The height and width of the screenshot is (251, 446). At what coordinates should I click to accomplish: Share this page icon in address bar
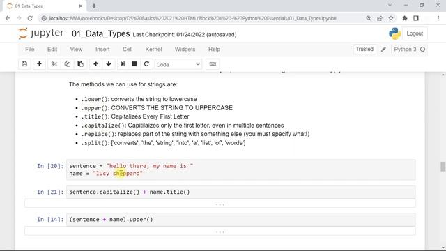click(x=380, y=18)
